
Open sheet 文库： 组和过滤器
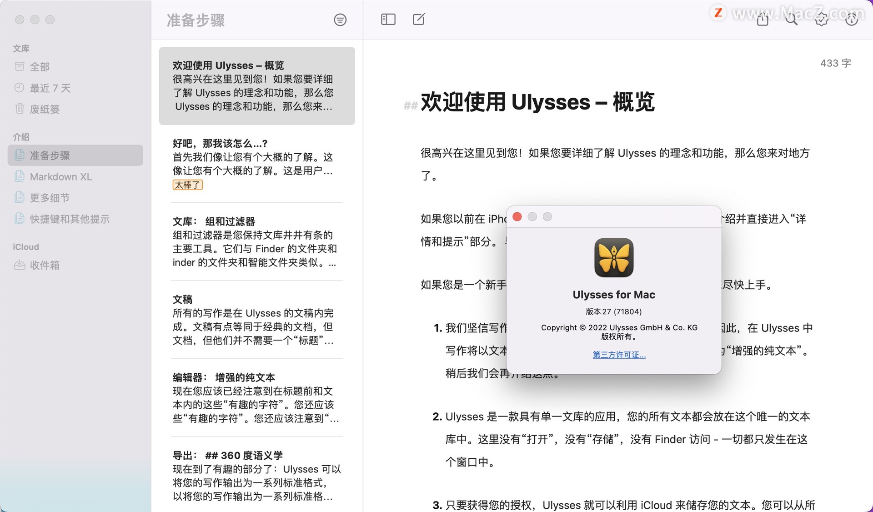coord(257,242)
